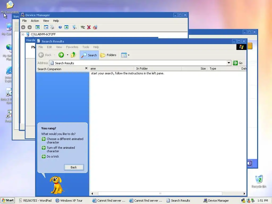Image resolution: width=272 pixels, height=204 pixels.
Task: Open the Help menu in Search Results
Action: (96, 47)
